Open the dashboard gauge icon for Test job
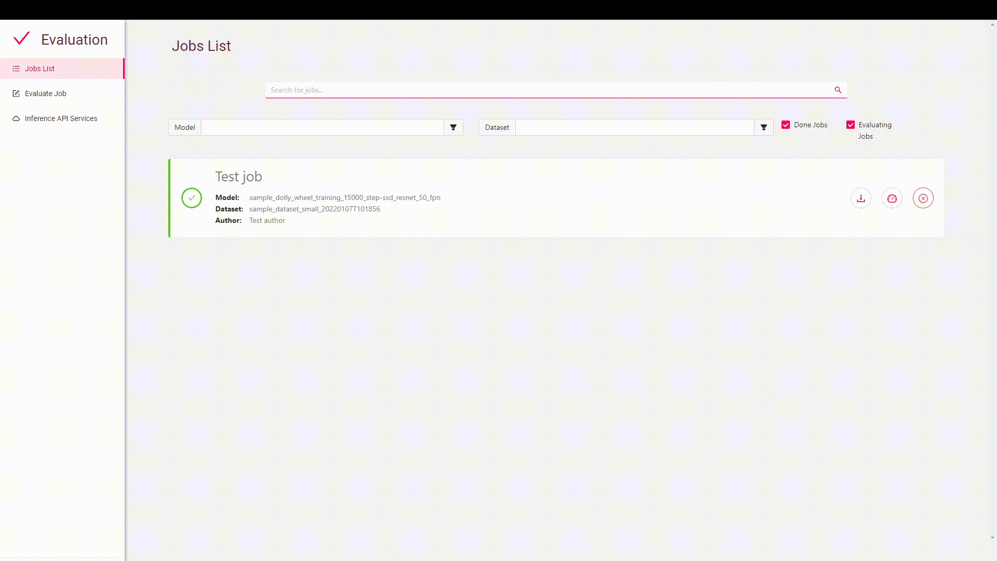Image resolution: width=997 pixels, height=561 pixels. pos(892,198)
